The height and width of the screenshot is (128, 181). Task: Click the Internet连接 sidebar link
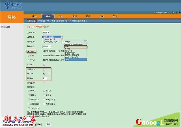5,27
